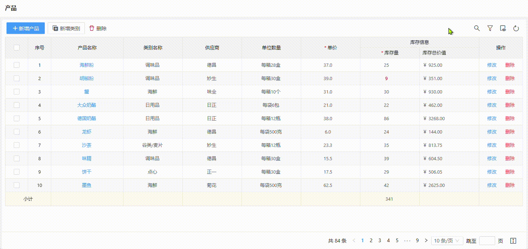Check the checkbox for row 1 海鲜粉
Screen dimensions: 528x249
(17, 65)
